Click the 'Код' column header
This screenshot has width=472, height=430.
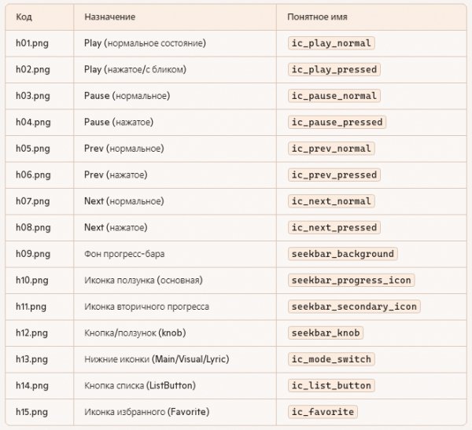[24, 16]
